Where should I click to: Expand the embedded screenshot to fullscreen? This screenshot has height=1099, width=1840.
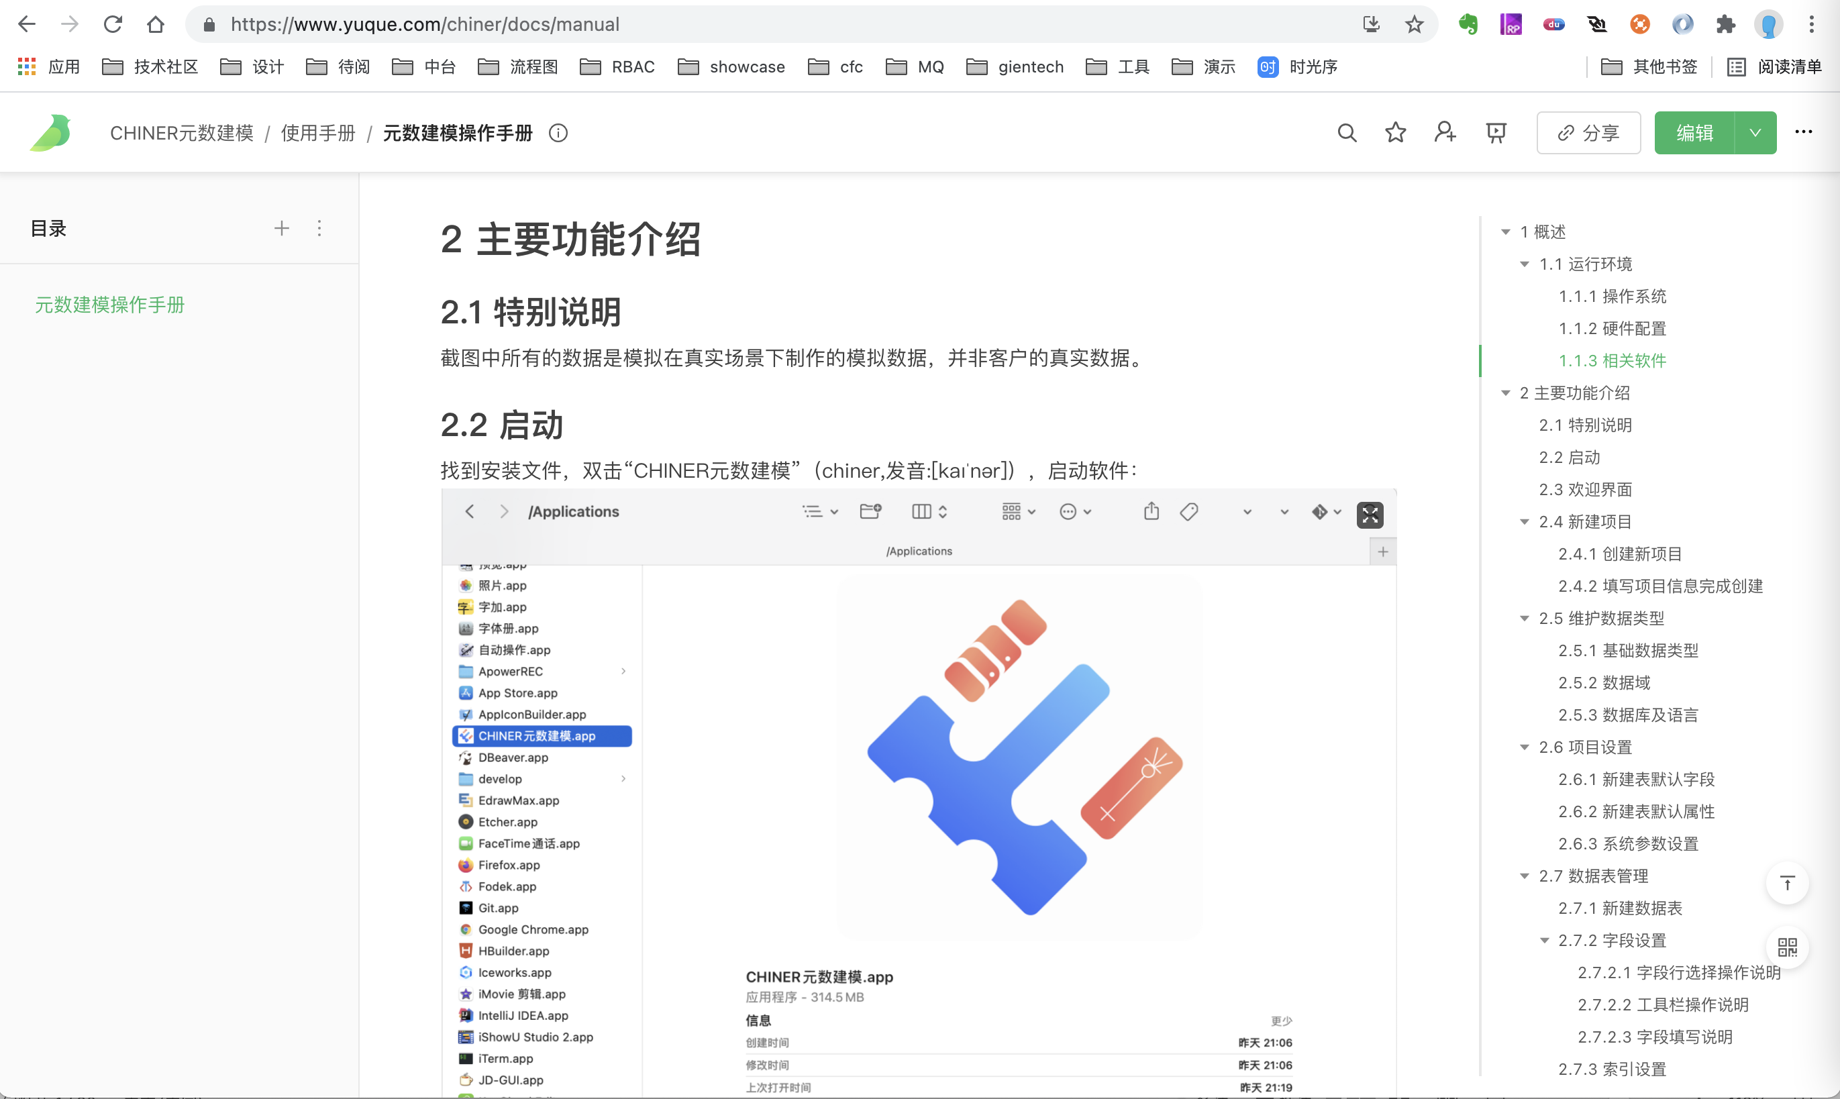coord(1370,515)
